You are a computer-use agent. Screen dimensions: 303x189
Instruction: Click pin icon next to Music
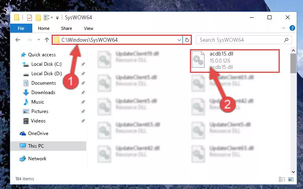click(83, 102)
